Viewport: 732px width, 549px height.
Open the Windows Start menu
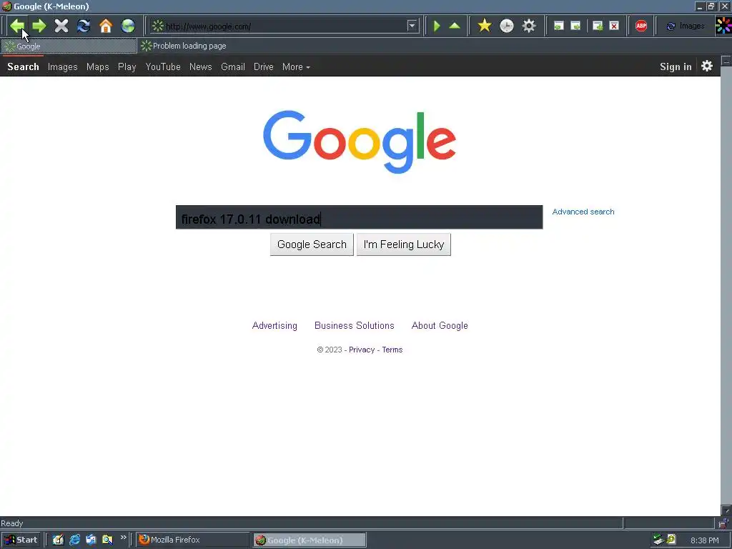click(21, 540)
